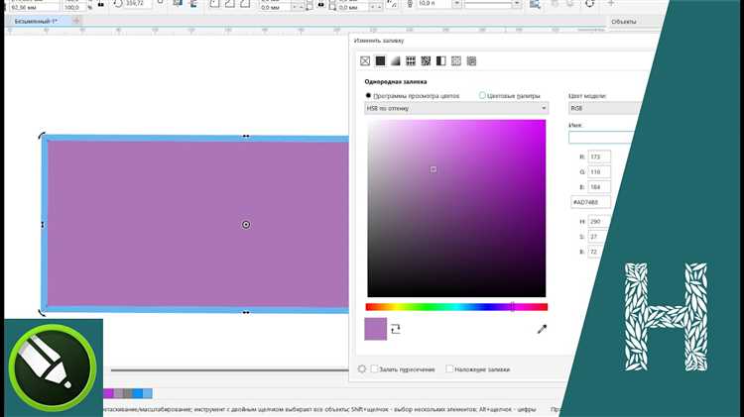Select the No fill icon
The height and width of the screenshot is (417, 744).
365,61
